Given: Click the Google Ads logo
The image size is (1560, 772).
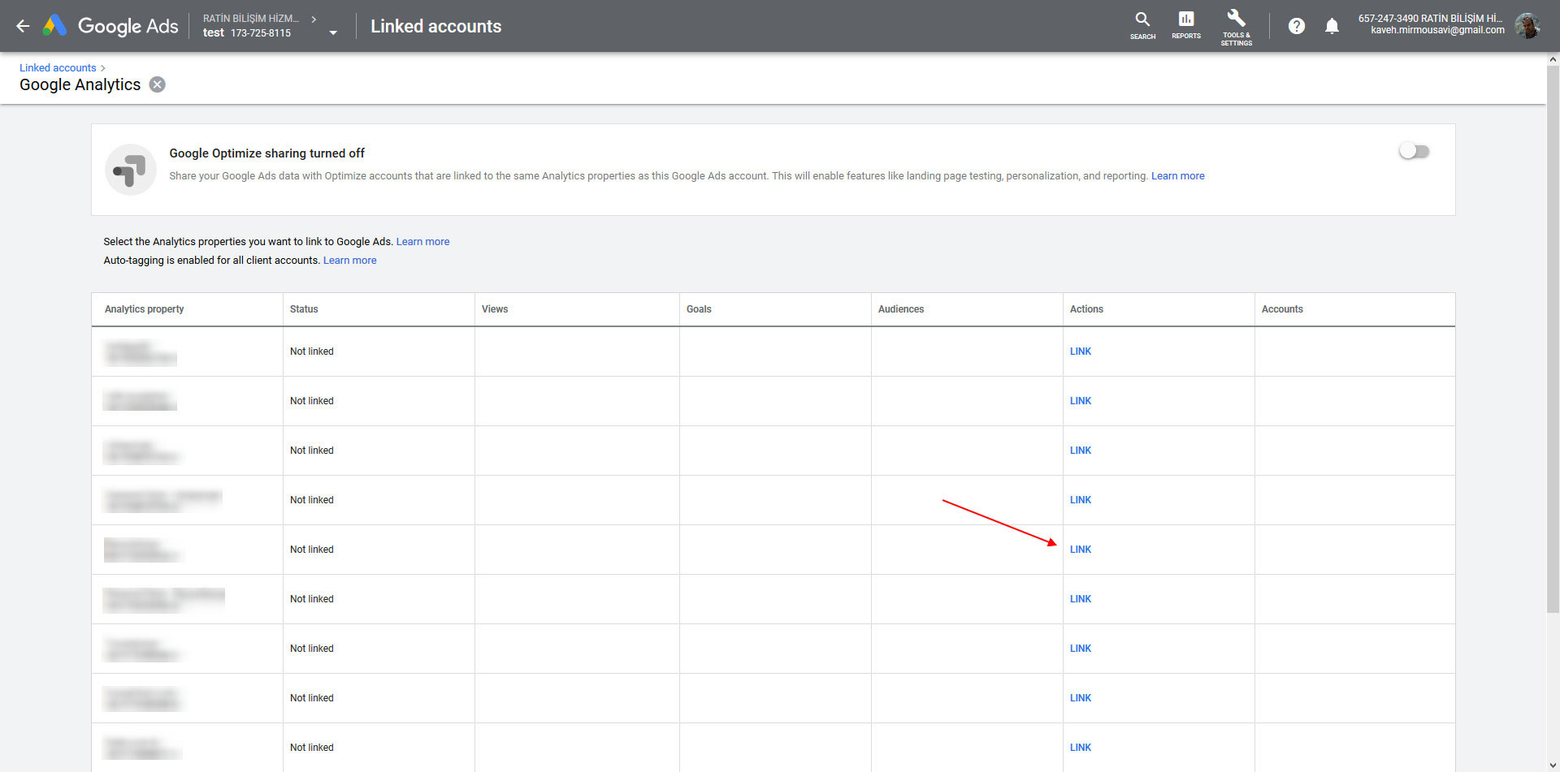Looking at the screenshot, I should click(111, 26).
